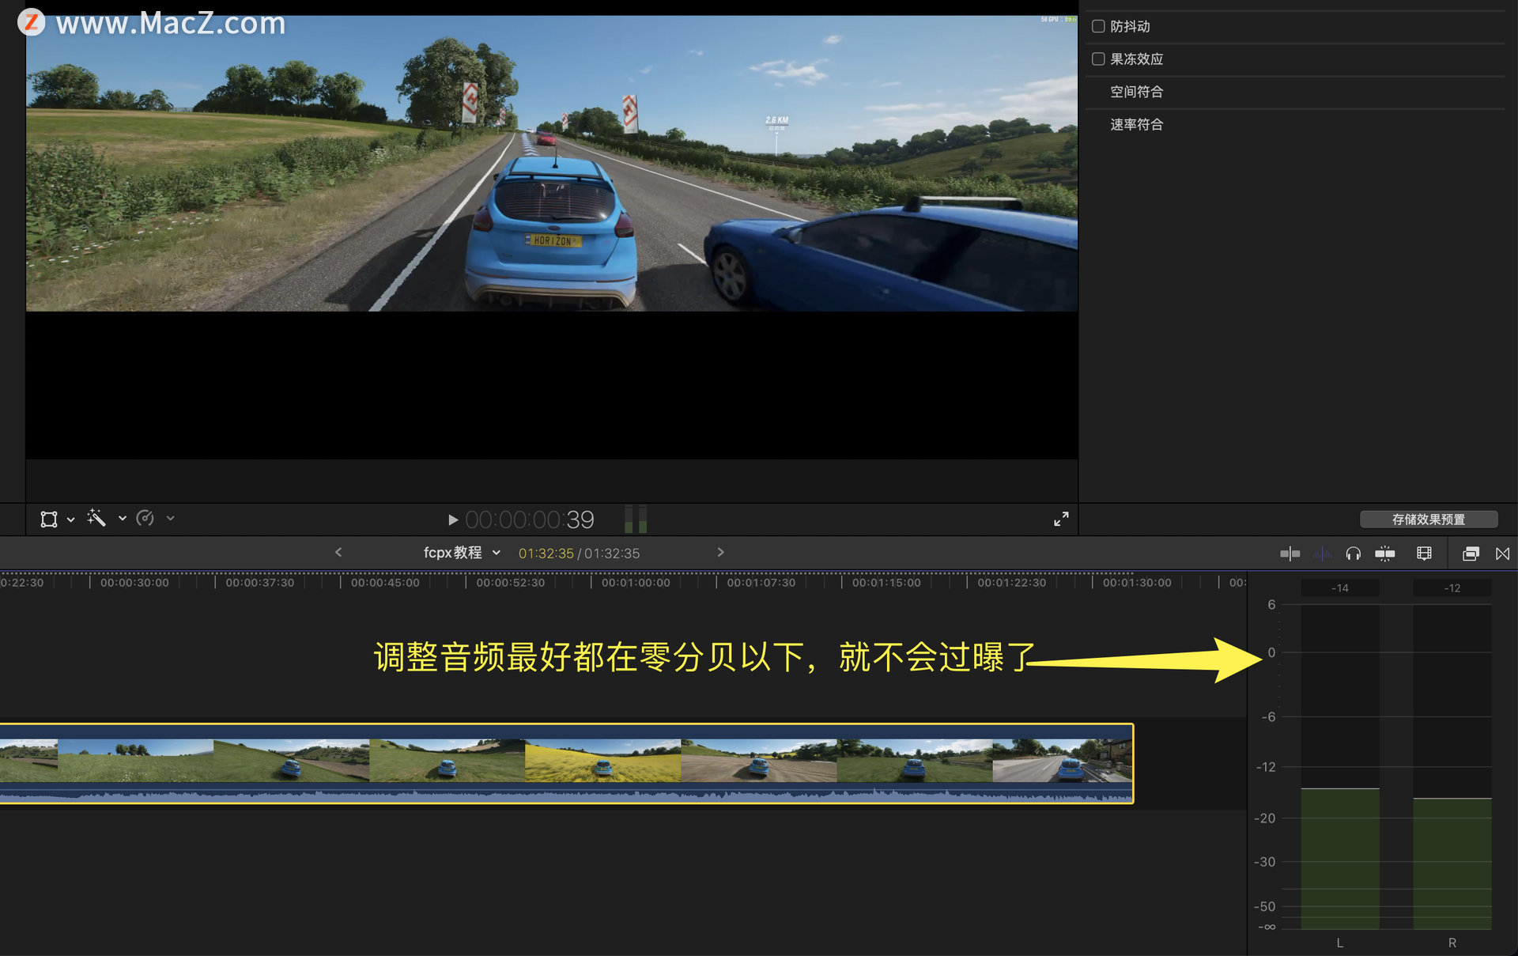
Task: Play the video in the viewer
Action: pos(453,520)
